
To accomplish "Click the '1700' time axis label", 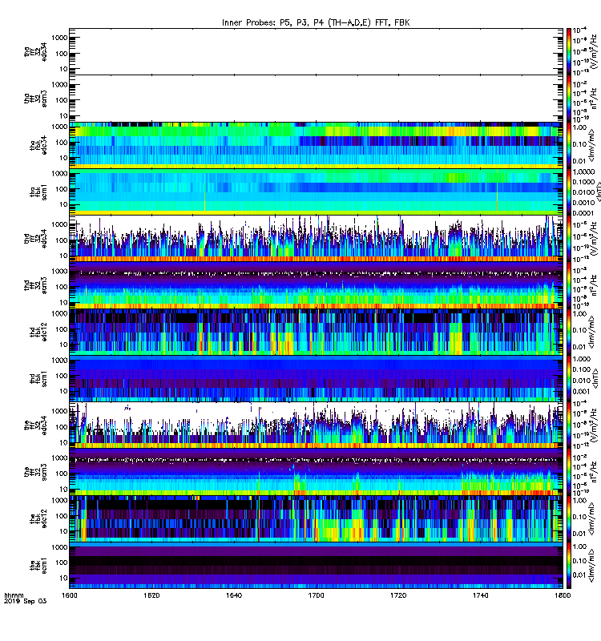I will coord(316,595).
